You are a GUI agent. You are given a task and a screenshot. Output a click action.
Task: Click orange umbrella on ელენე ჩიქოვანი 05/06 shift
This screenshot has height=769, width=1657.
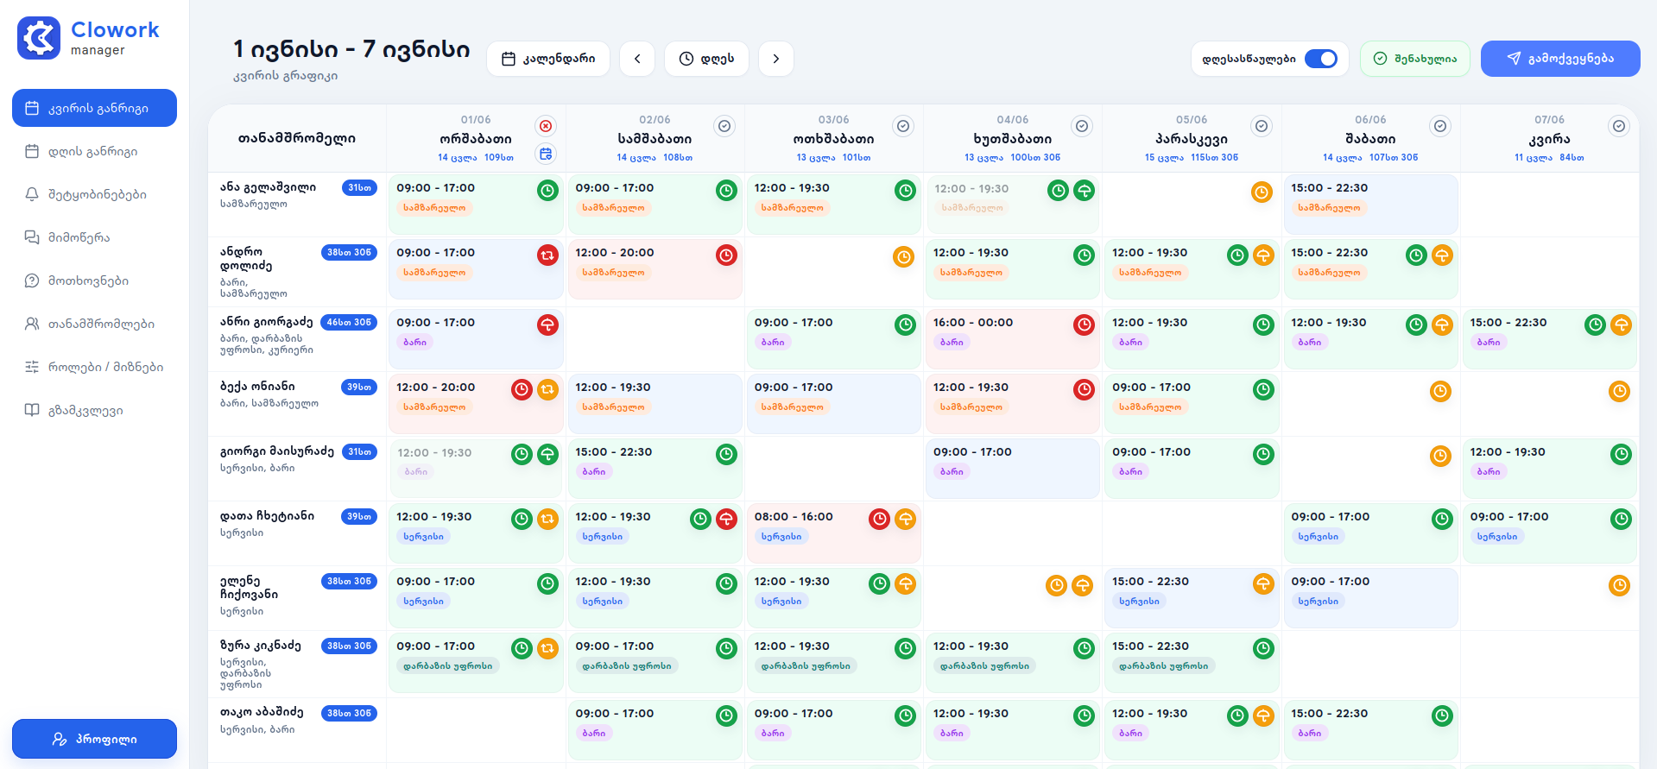click(x=1263, y=583)
